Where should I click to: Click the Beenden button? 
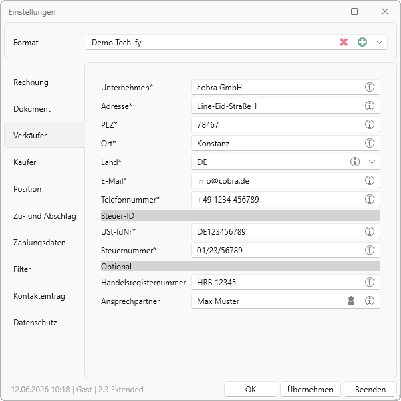[370, 389]
